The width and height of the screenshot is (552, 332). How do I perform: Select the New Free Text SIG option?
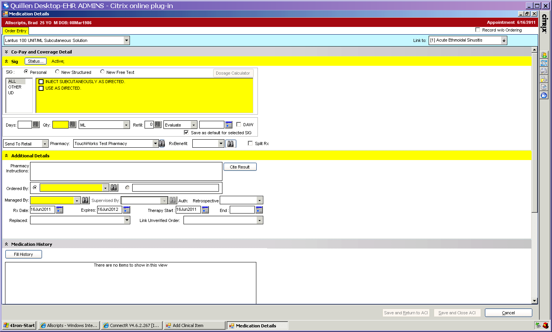tap(102, 72)
